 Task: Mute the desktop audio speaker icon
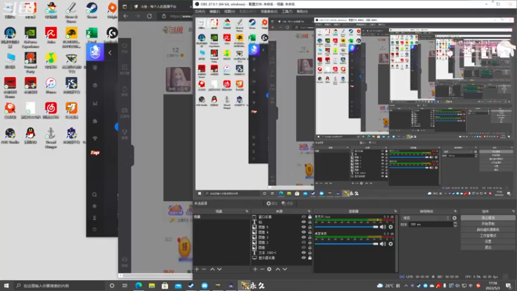tap(383, 244)
